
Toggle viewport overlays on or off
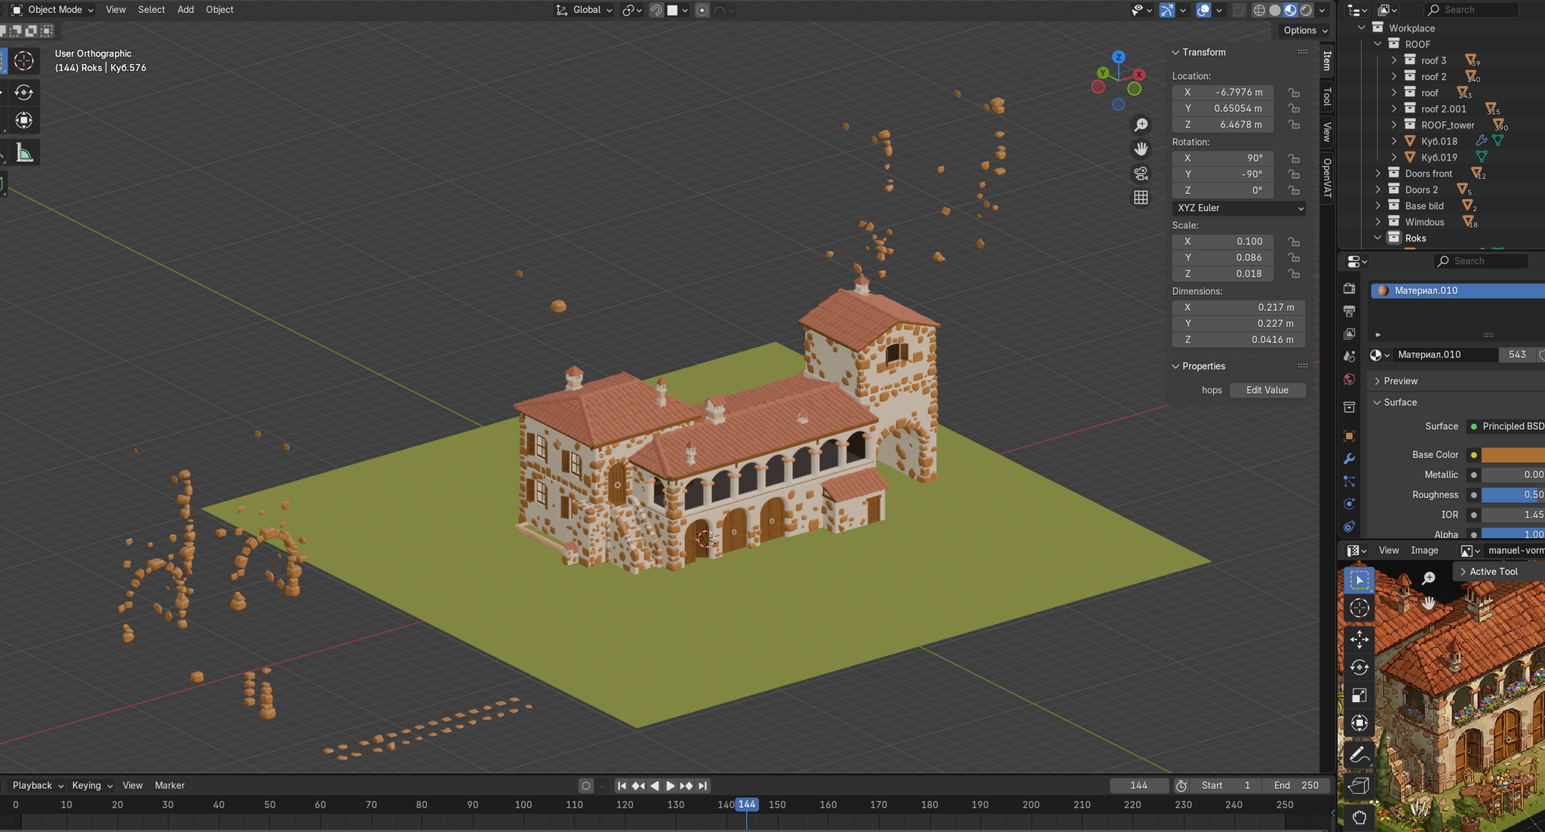coord(1203,10)
